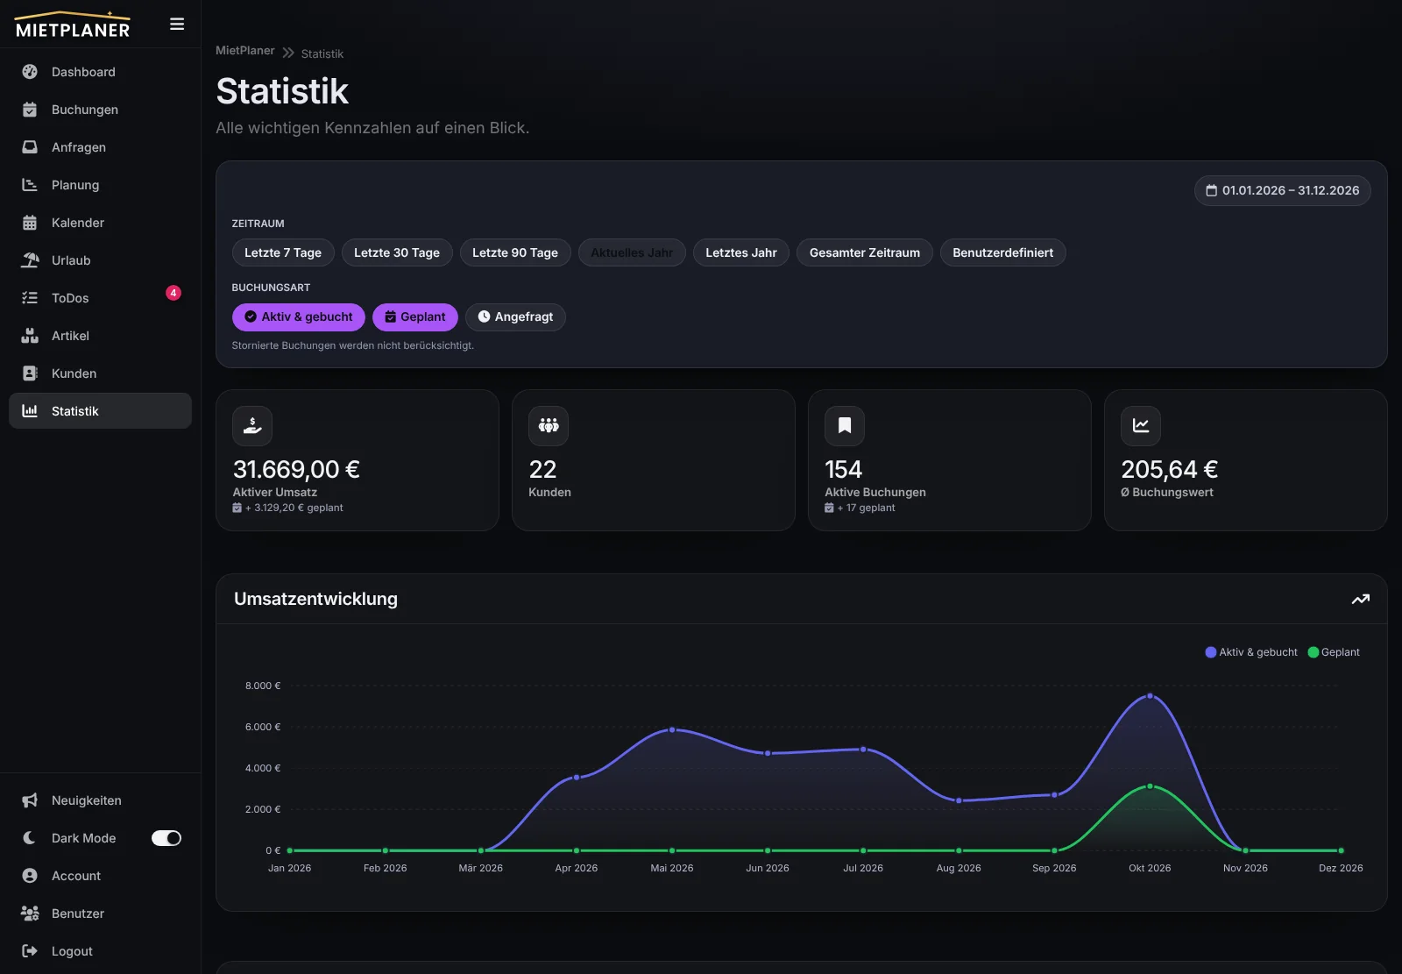The image size is (1402, 974).
Task: Open the date range picker 01.01.2026 – 31.12.2026
Action: click(1283, 191)
